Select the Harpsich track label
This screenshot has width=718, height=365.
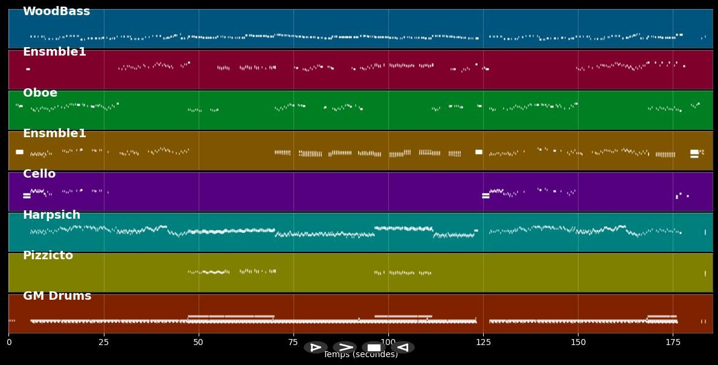tap(51, 215)
